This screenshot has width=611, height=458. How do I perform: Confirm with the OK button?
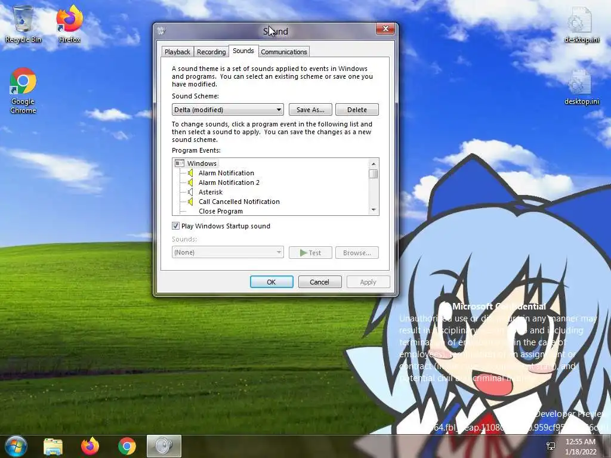271,282
